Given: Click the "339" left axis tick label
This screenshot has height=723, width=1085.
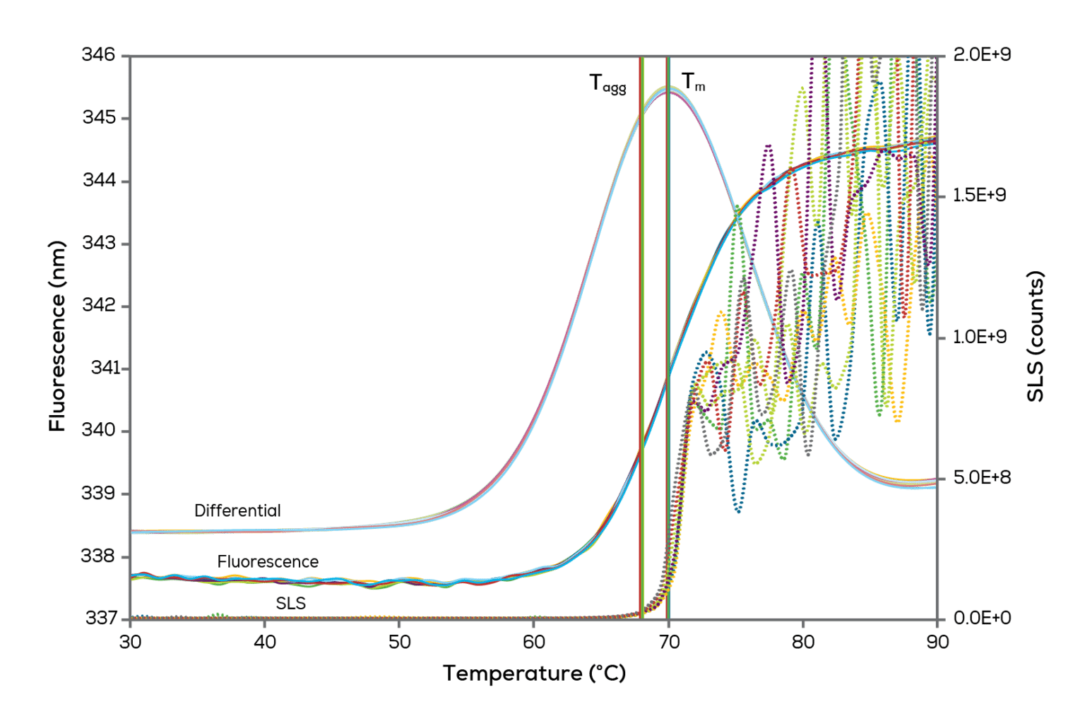Looking at the screenshot, I should pyautogui.click(x=98, y=494).
